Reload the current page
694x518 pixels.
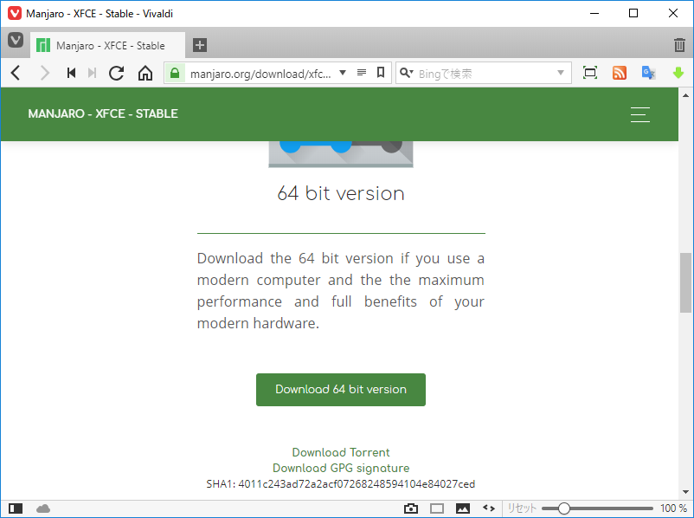tap(117, 73)
